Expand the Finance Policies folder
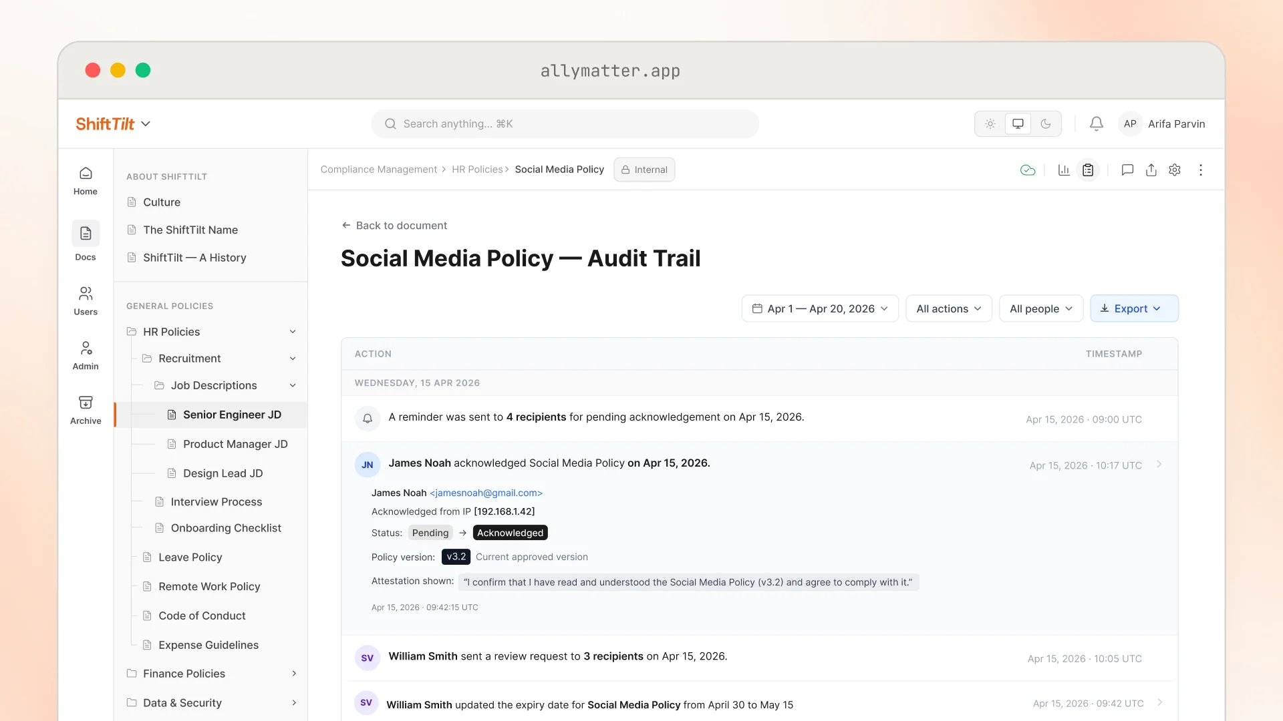This screenshot has height=721, width=1283. click(294, 674)
